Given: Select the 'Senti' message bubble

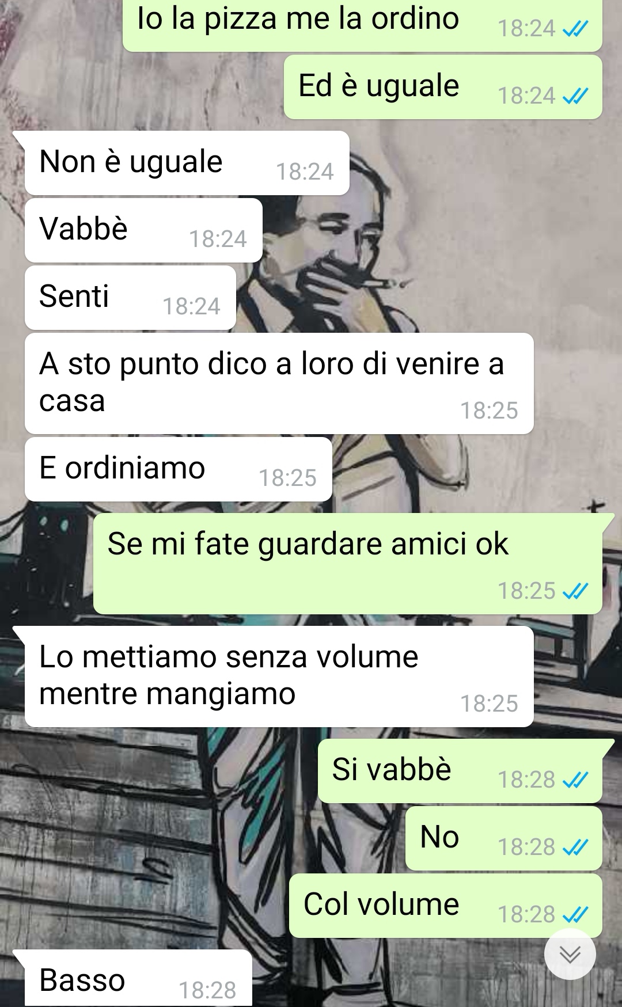Looking at the screenshot, I should pyautogui.click(x=130, y=298).
